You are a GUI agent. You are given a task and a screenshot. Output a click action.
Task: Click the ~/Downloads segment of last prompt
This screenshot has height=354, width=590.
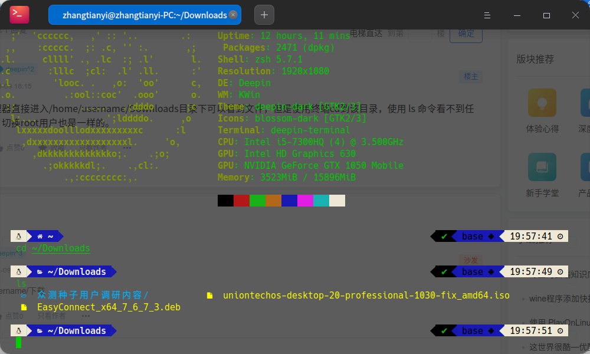pyautogui.click(x=77, y=330)
